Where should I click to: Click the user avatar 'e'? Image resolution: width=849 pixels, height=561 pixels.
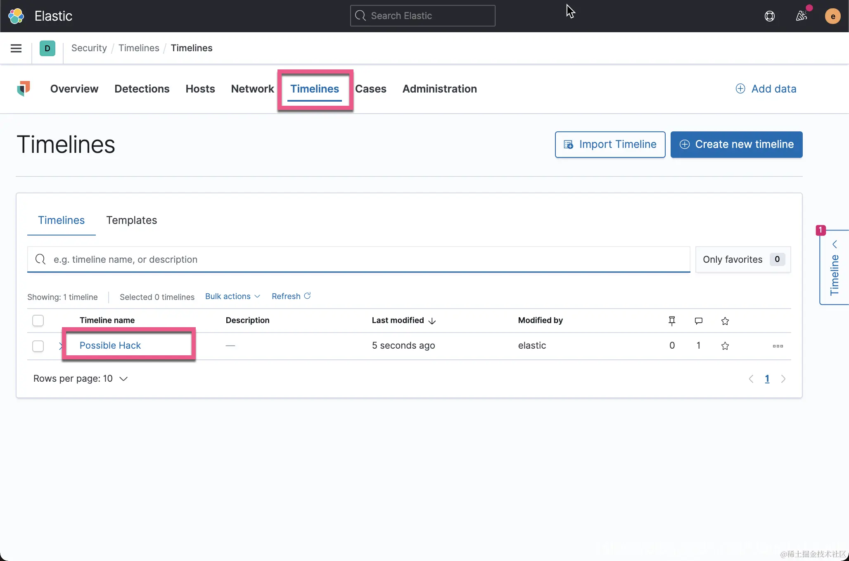832,16
